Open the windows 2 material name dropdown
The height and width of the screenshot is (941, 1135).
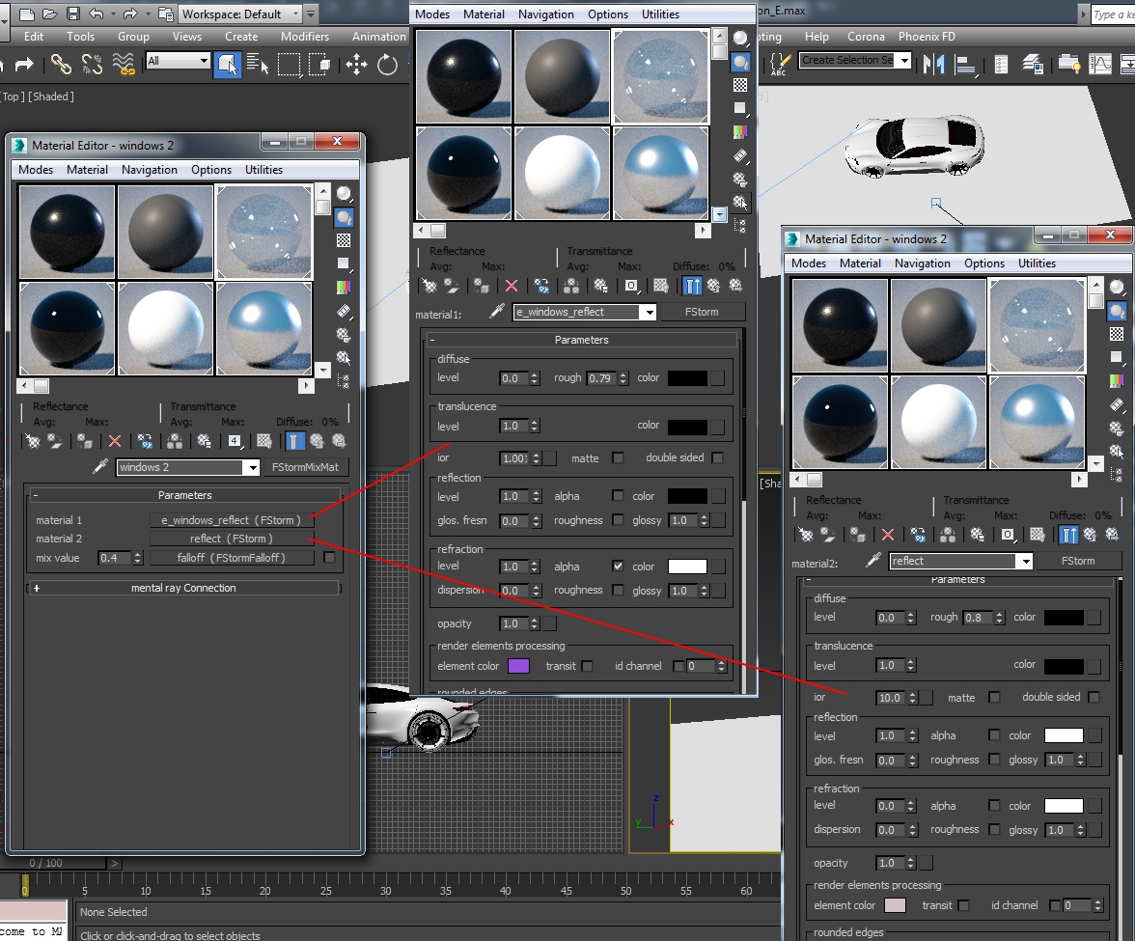coord(252,467)
